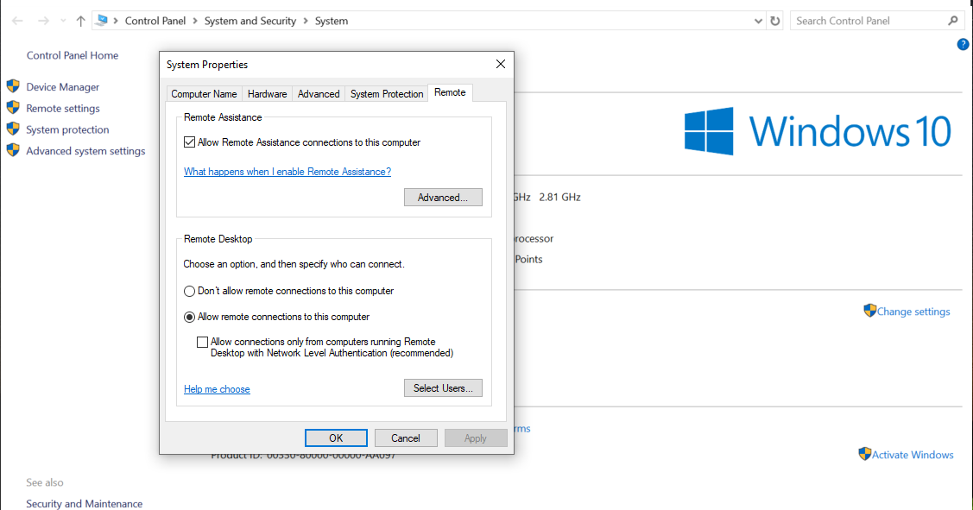Open Device Manager from the sidebar
This screenshot has height=510, width=973.
[x=62, y=86]
